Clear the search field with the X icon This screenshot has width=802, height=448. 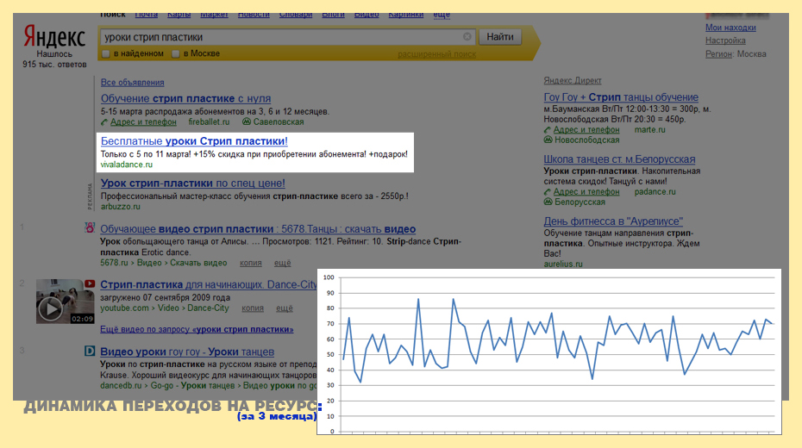click(x=467, y=37)
